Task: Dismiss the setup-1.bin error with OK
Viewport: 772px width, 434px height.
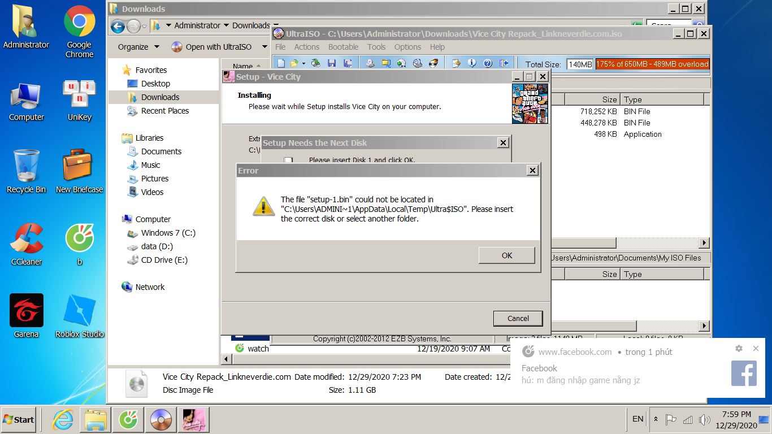Action: (506, 255)
